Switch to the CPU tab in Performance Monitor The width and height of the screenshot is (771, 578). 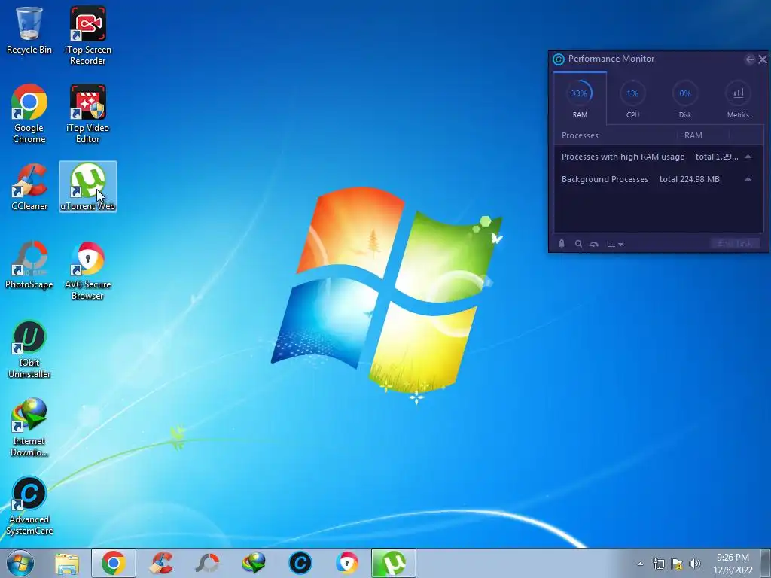632,99
